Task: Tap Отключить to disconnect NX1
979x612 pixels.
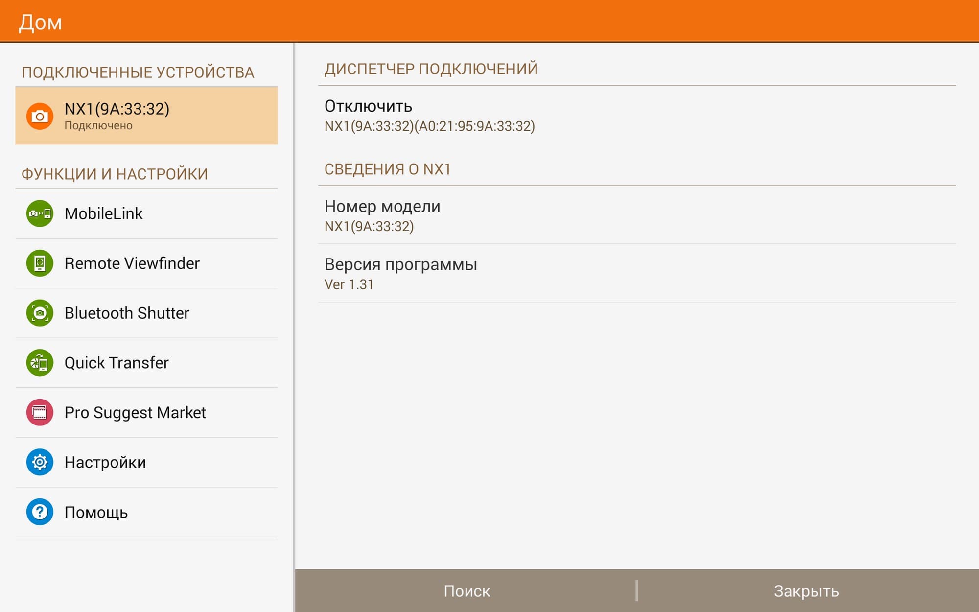Action: [x=368, y=106]
